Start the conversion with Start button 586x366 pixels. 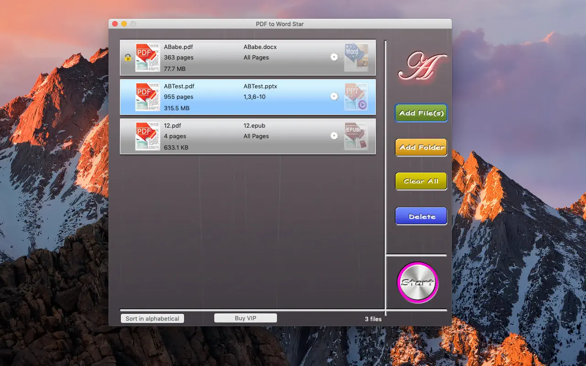(x=418, y=282)
